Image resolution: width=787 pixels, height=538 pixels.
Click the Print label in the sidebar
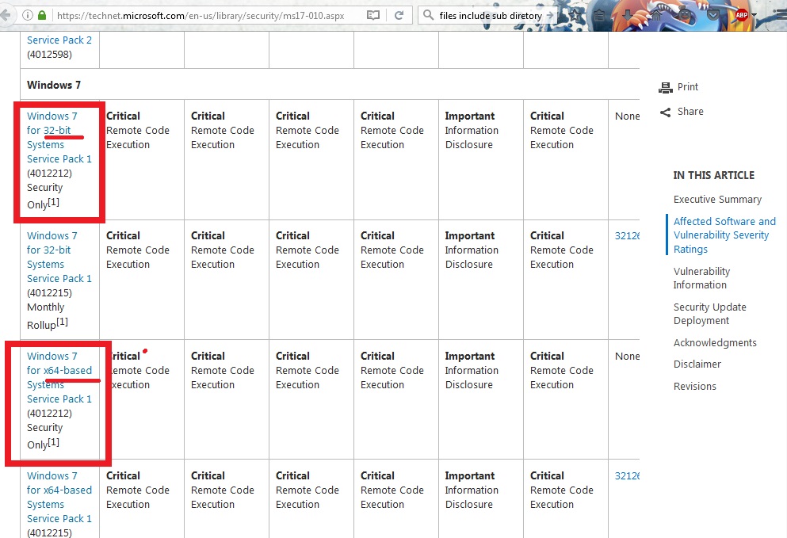(688, 87)
